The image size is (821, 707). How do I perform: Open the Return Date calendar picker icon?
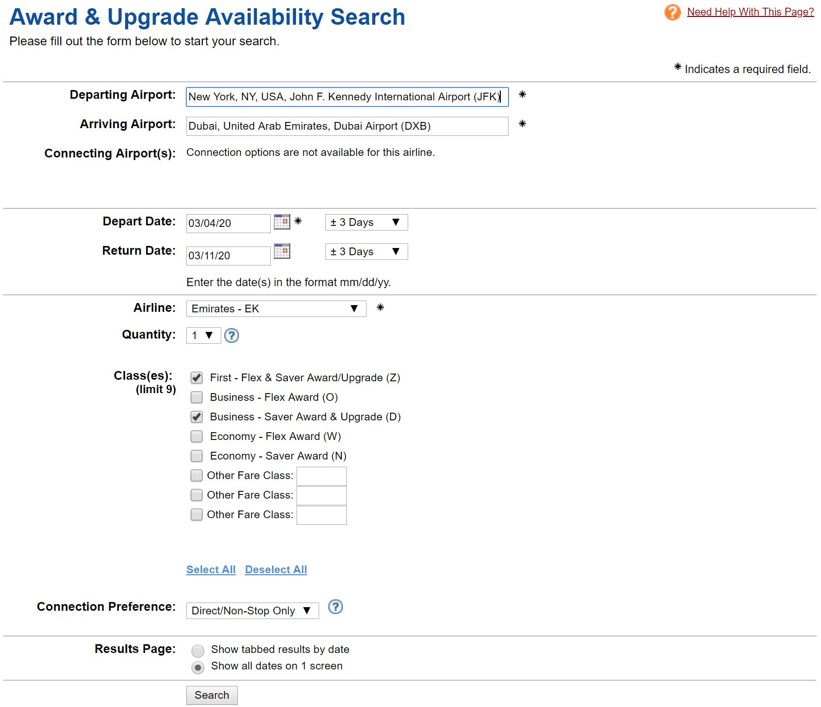(x=282, y=251)
